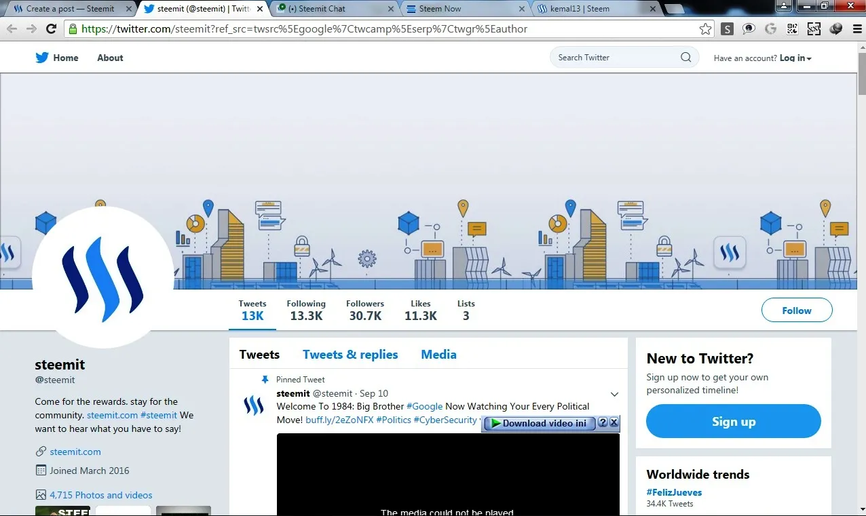Close the Steemit Chat tab
This screenshot has height=516, width=866.
(x=392, y=9)
